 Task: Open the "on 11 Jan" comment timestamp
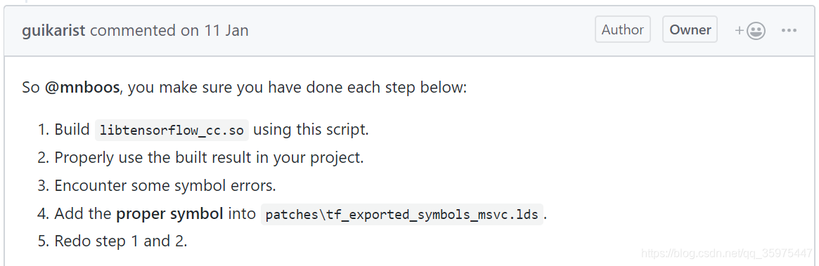(x=214, y=30)
